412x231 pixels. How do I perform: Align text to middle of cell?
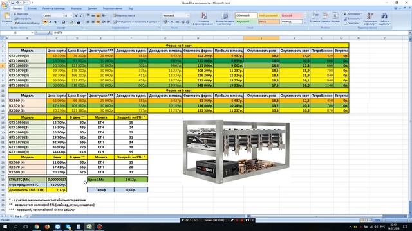click(x=93, y=15)
